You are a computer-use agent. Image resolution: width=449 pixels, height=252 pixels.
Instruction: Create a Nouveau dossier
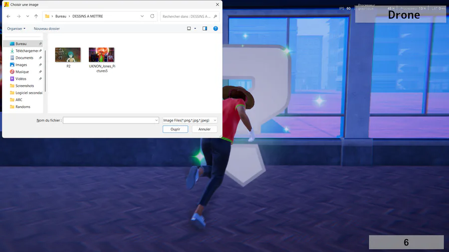coord(47,28)
